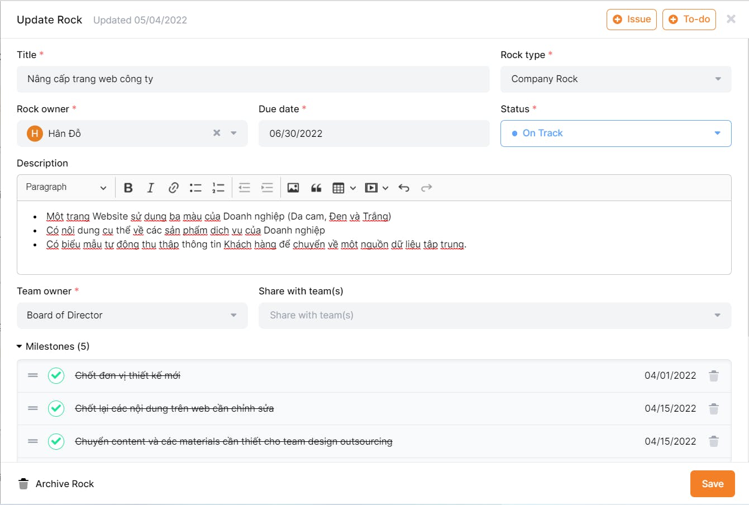Viewport: 749px width, 505px height.
Task: Open media options dropdown arrow
Action: point(385,188)
